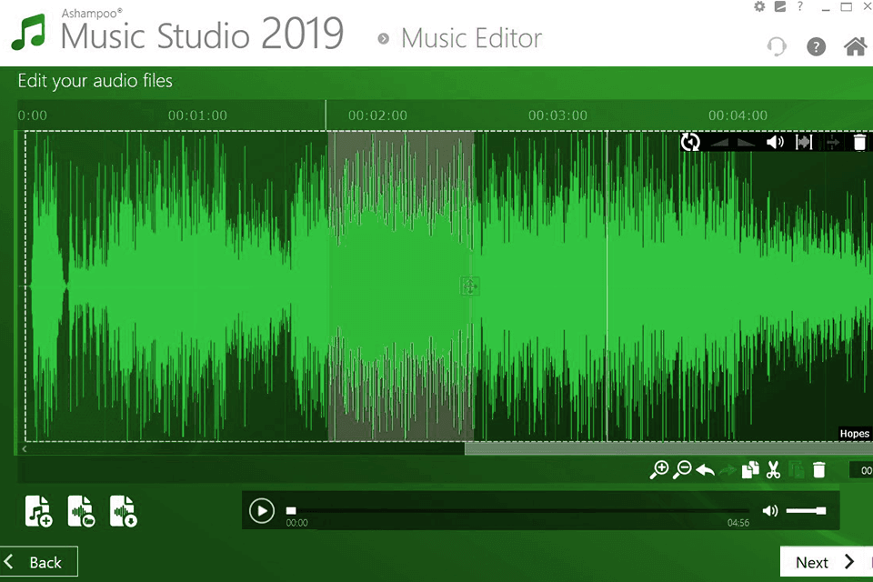
Task: Click the 00:01:00 timeline marker
Action: point(197,115)
